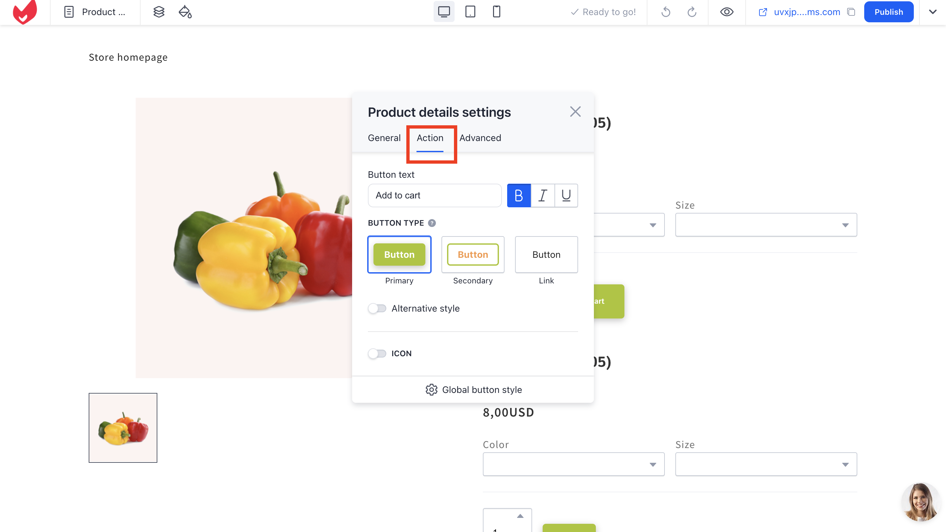Click the main bell peppers product image
Screen dimensions: 946x532
pos(244,237)
